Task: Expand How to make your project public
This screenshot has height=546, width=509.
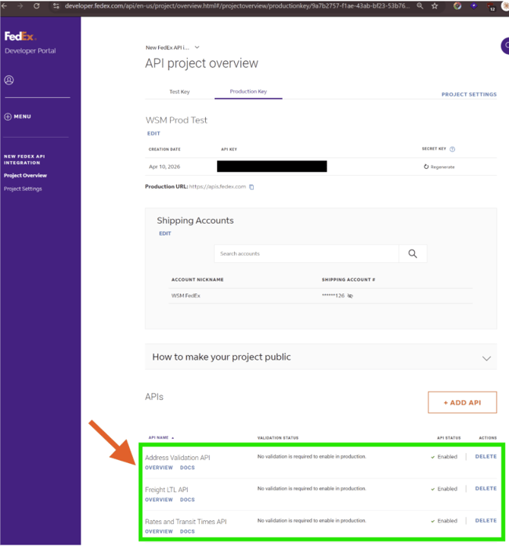Action: (x=486, y=358)
